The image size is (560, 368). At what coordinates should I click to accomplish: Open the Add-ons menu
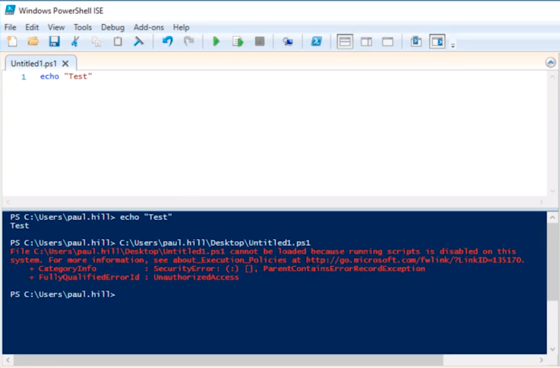click(x=148, y=27)
